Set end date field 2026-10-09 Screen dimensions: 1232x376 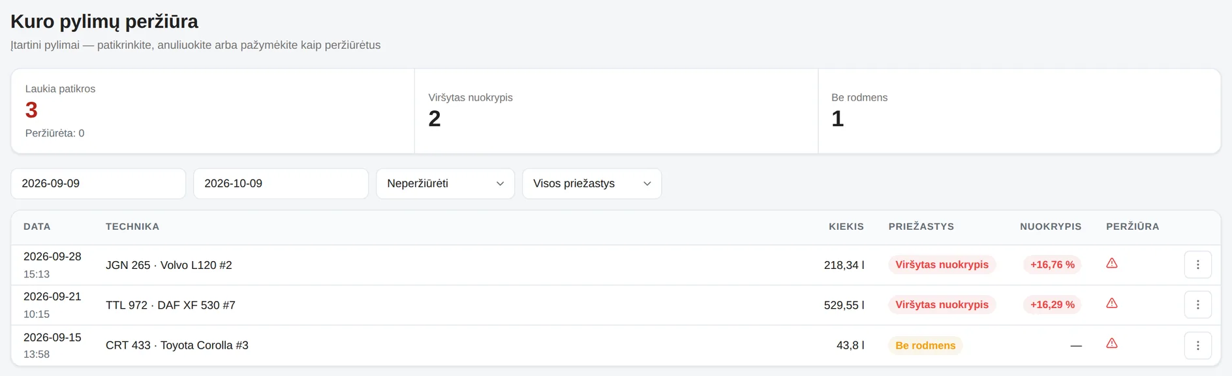pos(281,183)
